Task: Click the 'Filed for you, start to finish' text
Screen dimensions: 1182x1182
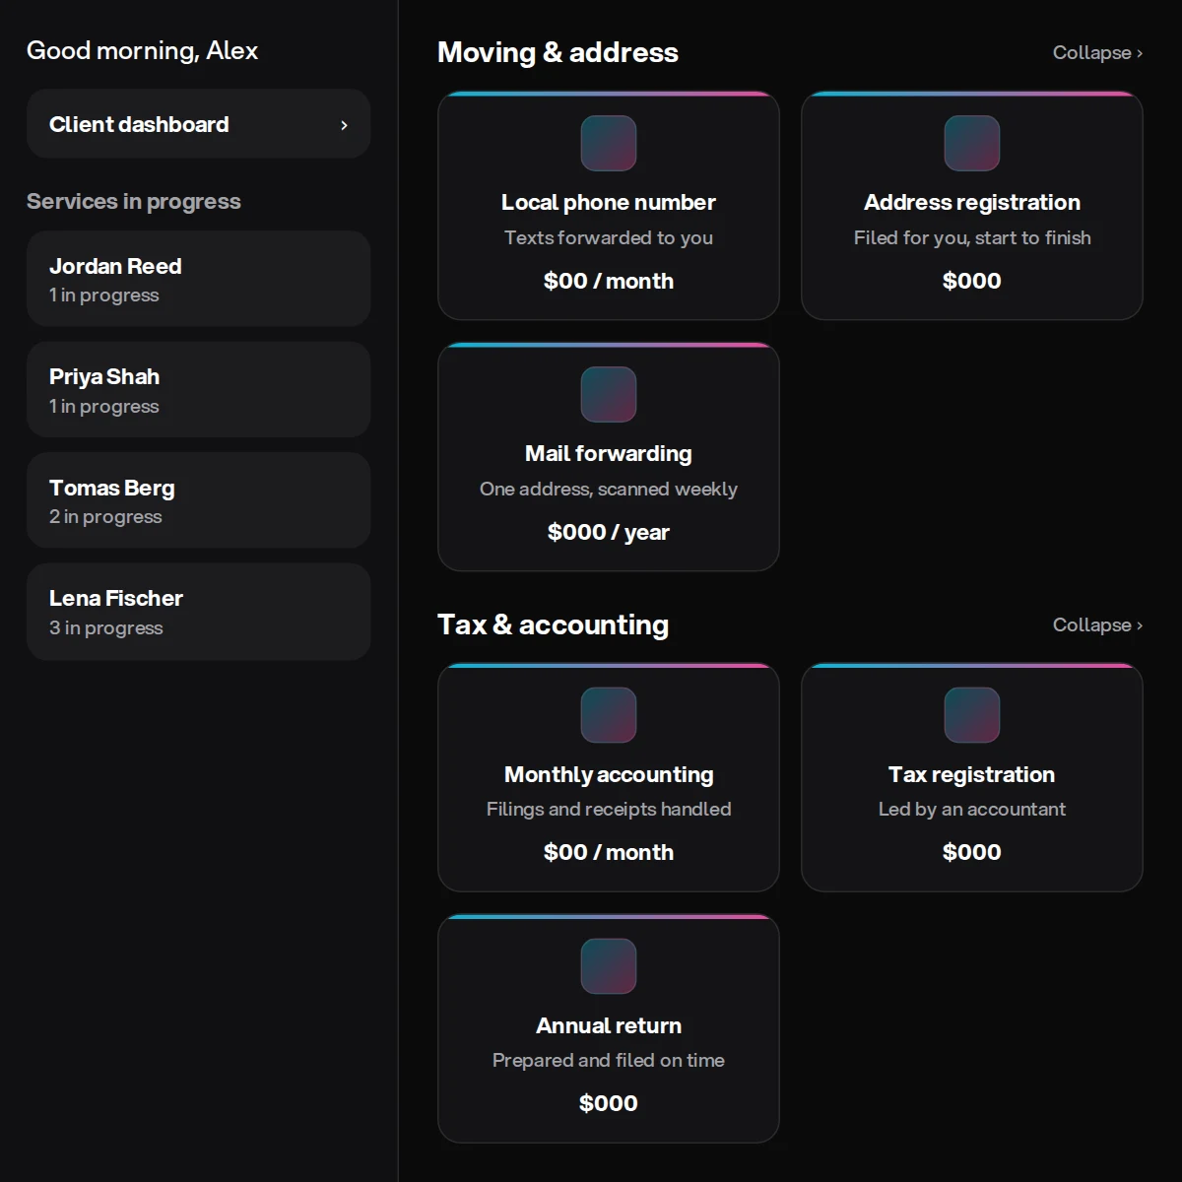Action: coord(972,237)
